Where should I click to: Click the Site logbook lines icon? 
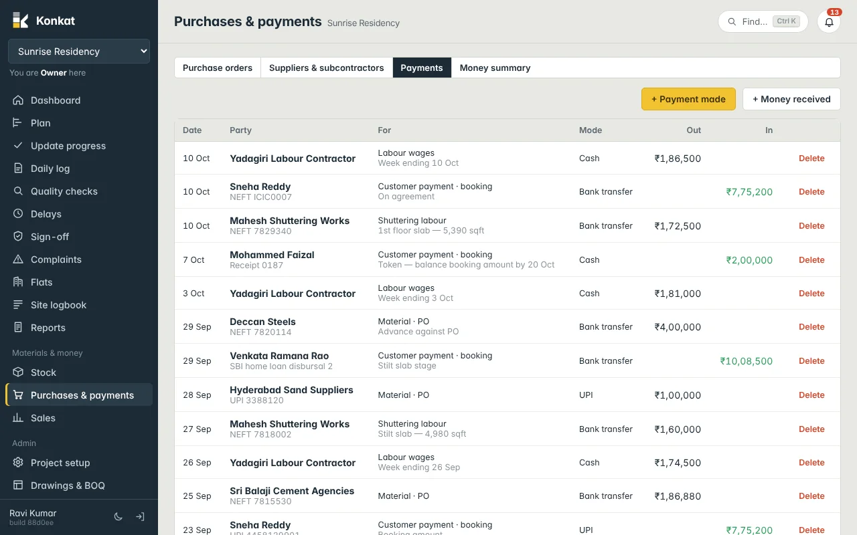coord(18,305)
